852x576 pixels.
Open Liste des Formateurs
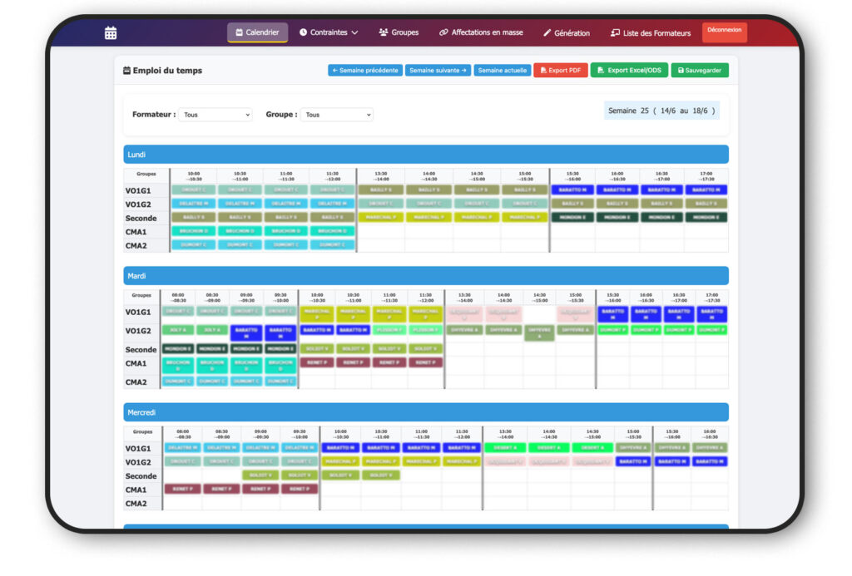pyautogui.click(x=651, y=33)
